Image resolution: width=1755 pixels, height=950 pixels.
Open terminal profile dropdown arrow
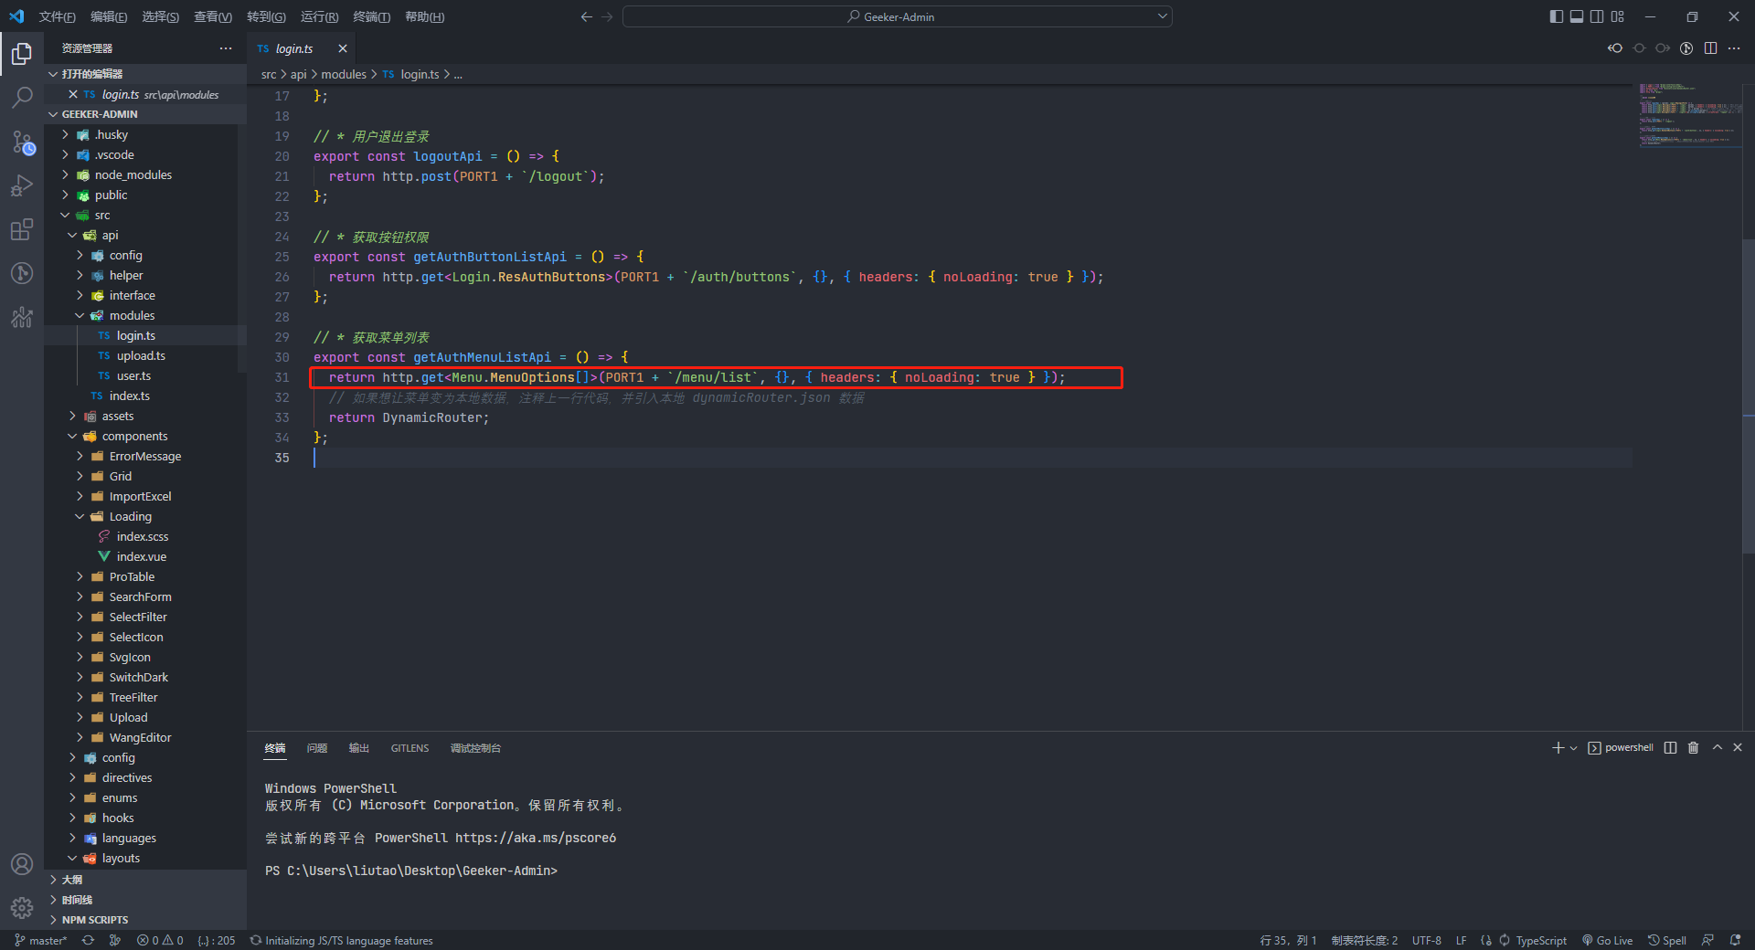point(1572,747)
